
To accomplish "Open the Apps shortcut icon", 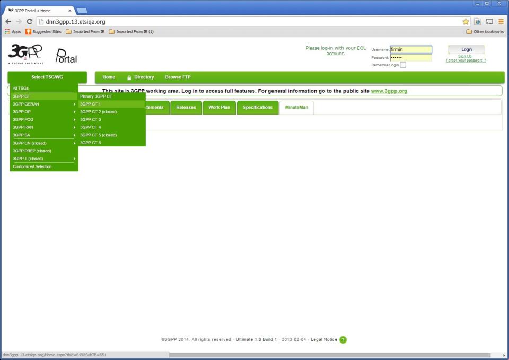I will (13, 32).
